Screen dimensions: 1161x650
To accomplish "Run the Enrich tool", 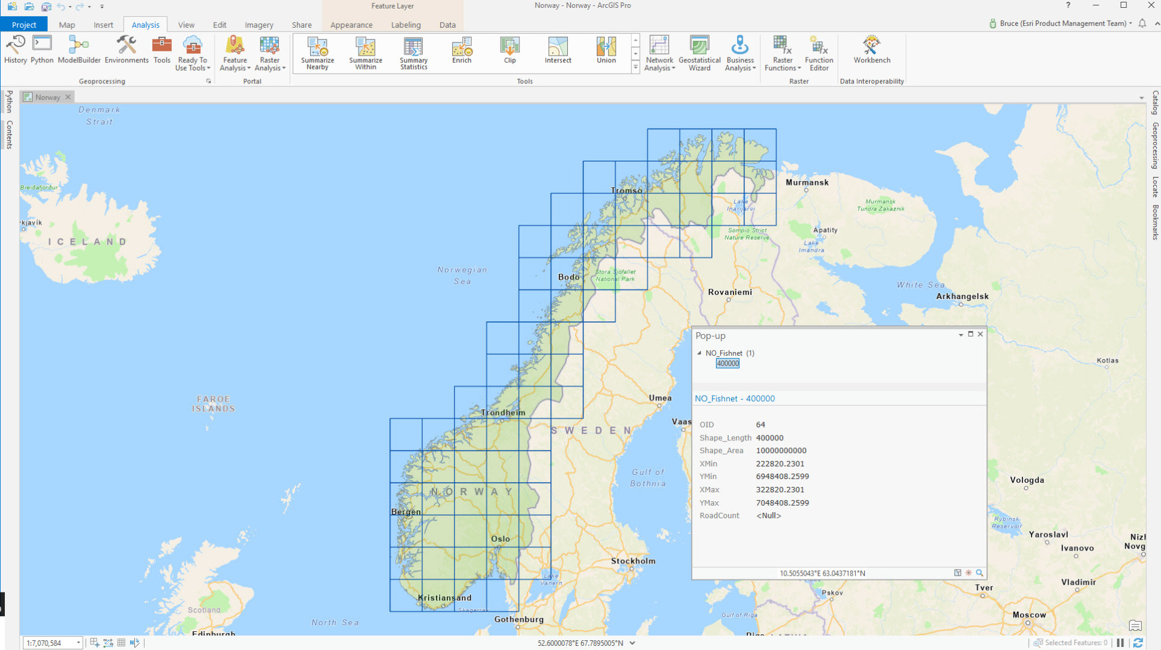I will tap(462, 50).
